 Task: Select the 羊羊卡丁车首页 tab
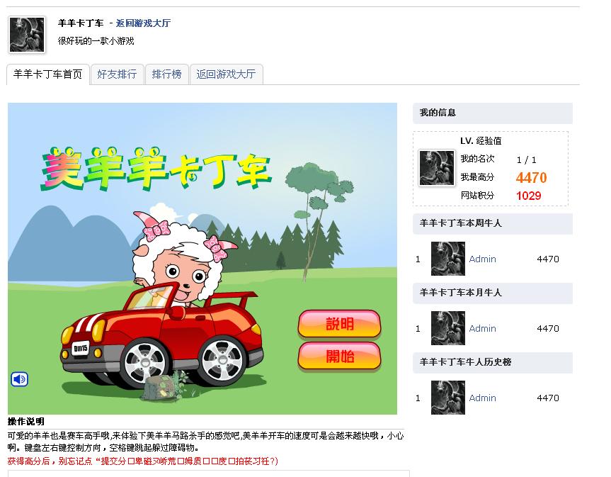click(48, 74)
